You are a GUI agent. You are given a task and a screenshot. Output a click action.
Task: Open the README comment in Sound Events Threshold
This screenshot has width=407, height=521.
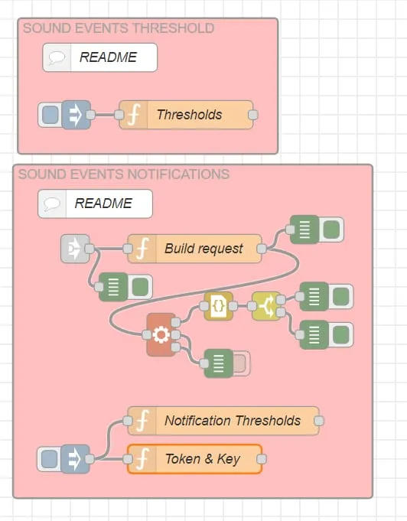[x=100, y=57]
